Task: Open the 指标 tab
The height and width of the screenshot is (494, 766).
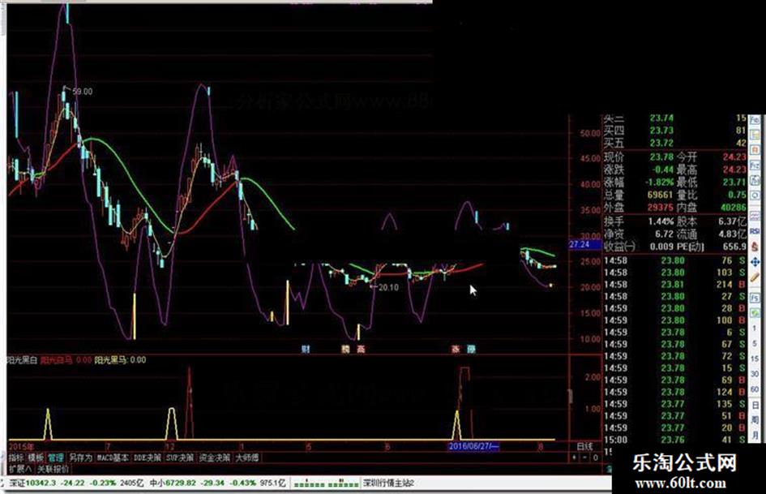Action: click(x=16, y=457)
